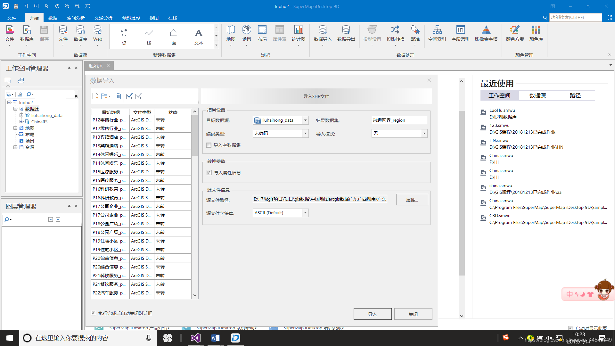Switch to the workspace tree view icon
Screen dimensions: 615x346
tap(8, 80)
